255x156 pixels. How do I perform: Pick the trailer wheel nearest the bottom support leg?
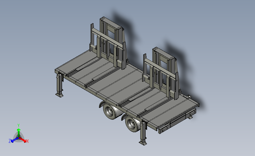(132, 124)
